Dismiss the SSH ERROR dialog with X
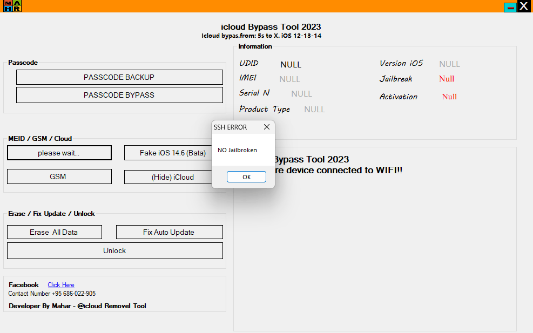The image size is (533, 333). click(267, 127)
